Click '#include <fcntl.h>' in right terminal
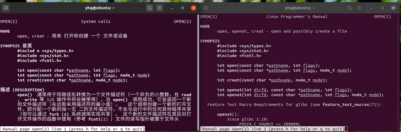The height and width of the screenshot is (132, 401). 239,56
